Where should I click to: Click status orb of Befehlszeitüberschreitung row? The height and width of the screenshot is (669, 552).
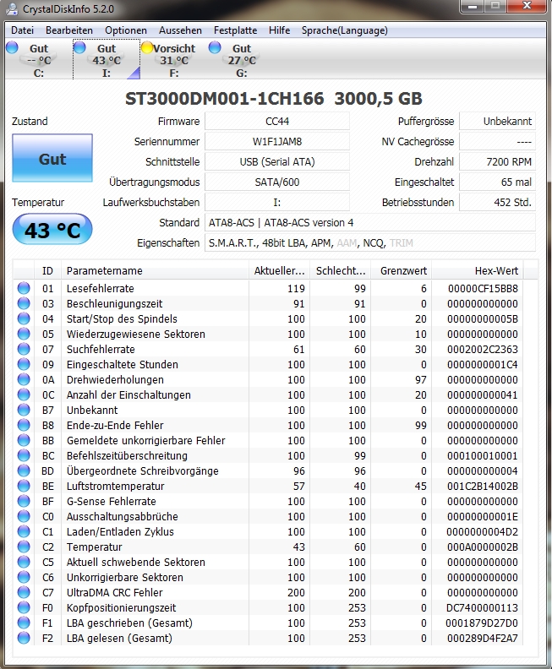click(24, 455)
